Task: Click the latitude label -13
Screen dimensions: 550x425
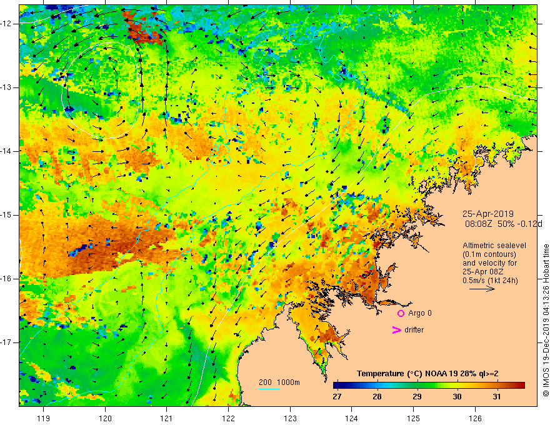Action: [x=6, y=87]
